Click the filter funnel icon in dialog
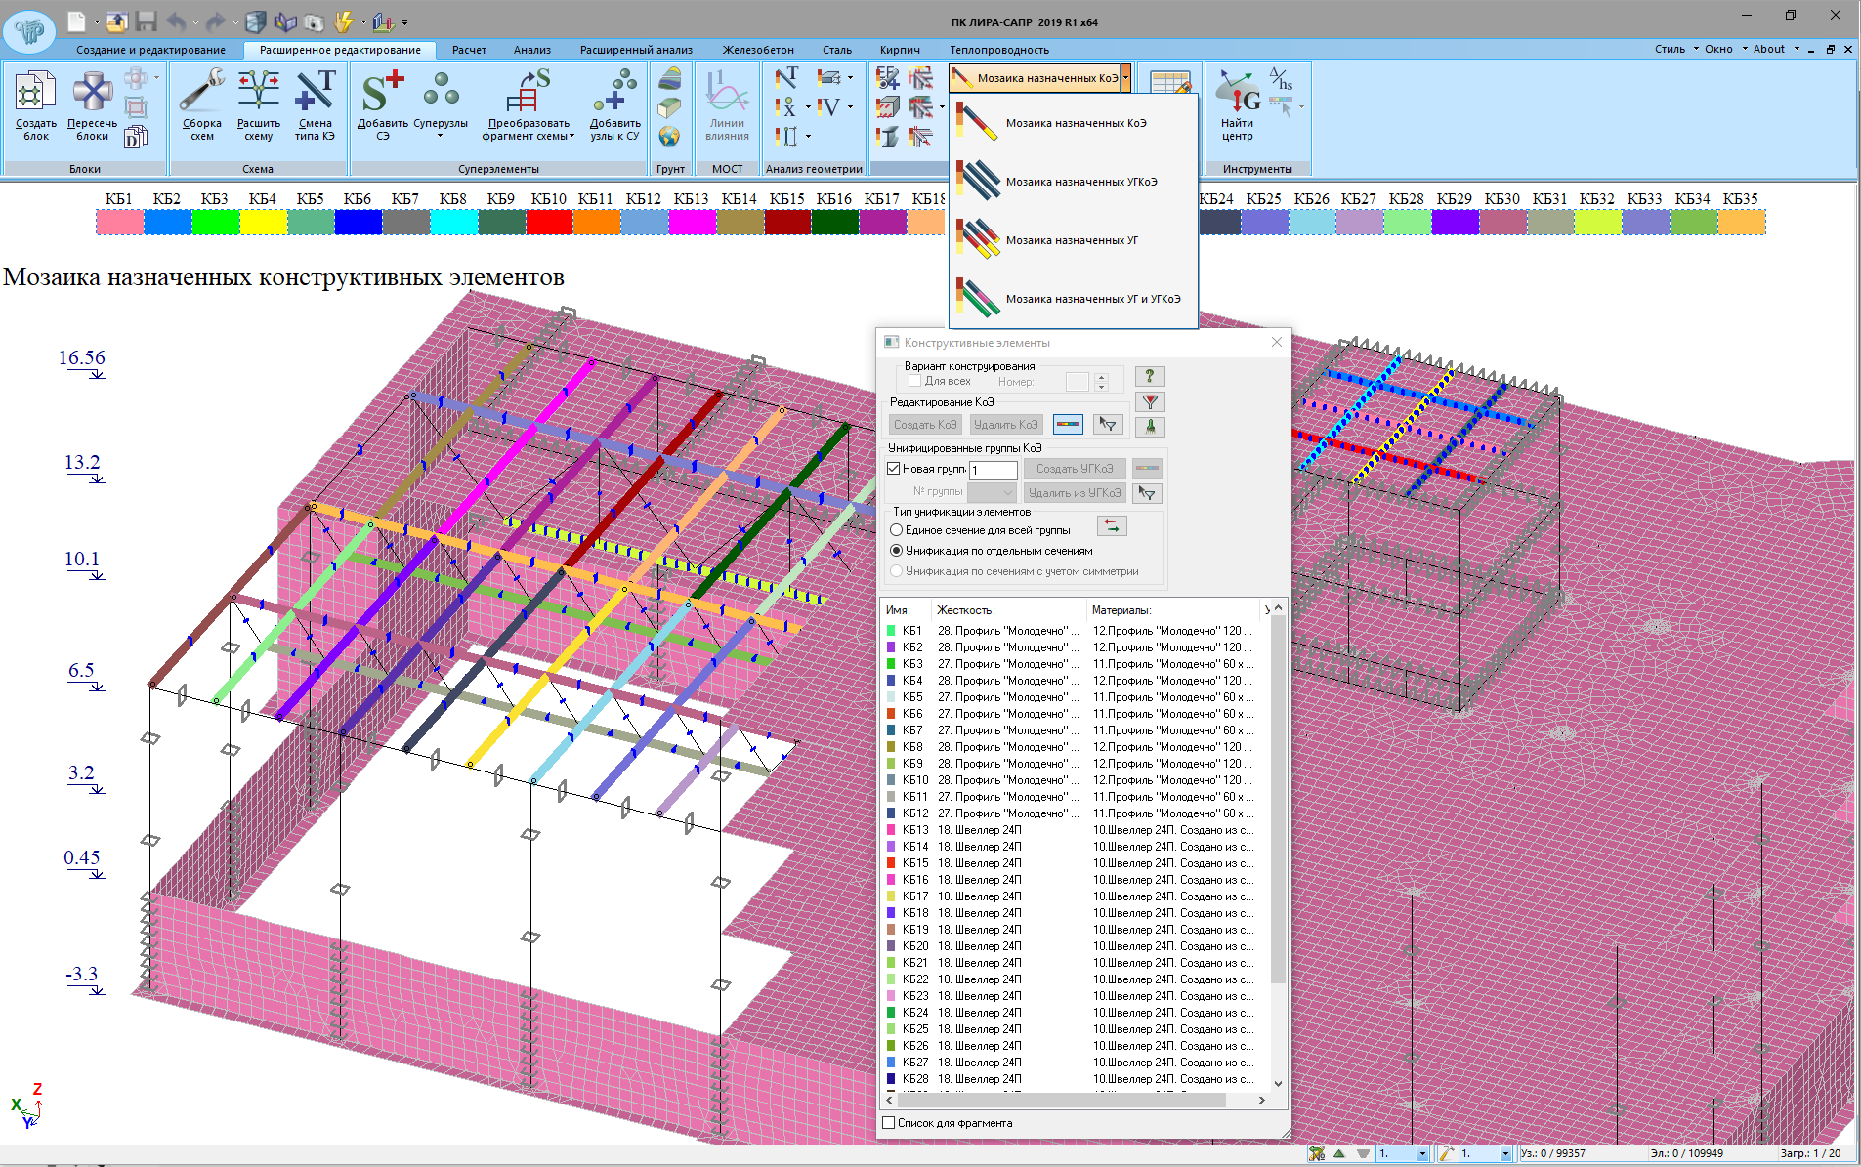This screenshot has height=1167, width=1861. [1150, 401]
